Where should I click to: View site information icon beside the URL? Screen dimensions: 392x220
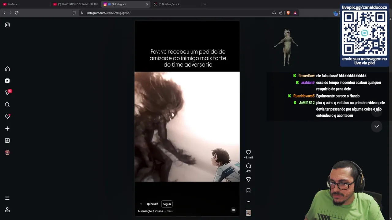(82, 13)
